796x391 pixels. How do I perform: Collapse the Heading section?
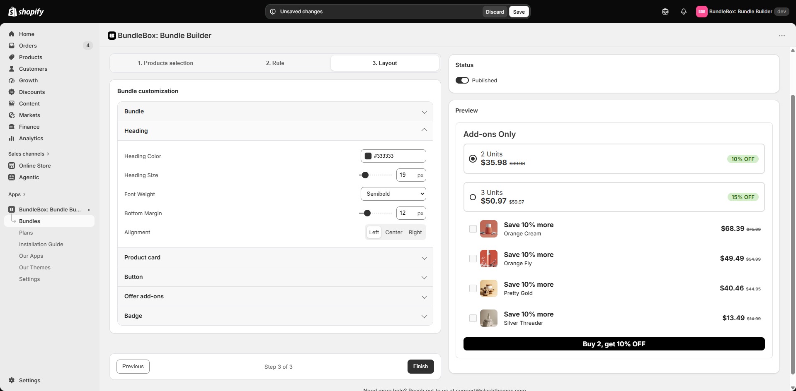275,131
